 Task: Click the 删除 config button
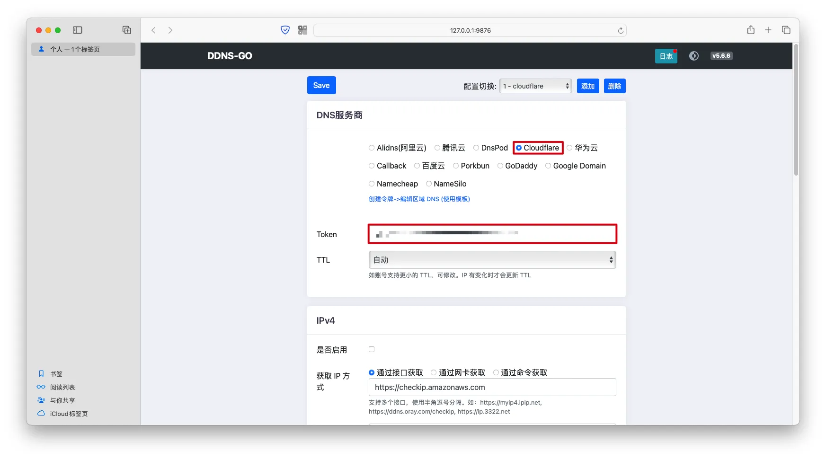click(615, 86)
